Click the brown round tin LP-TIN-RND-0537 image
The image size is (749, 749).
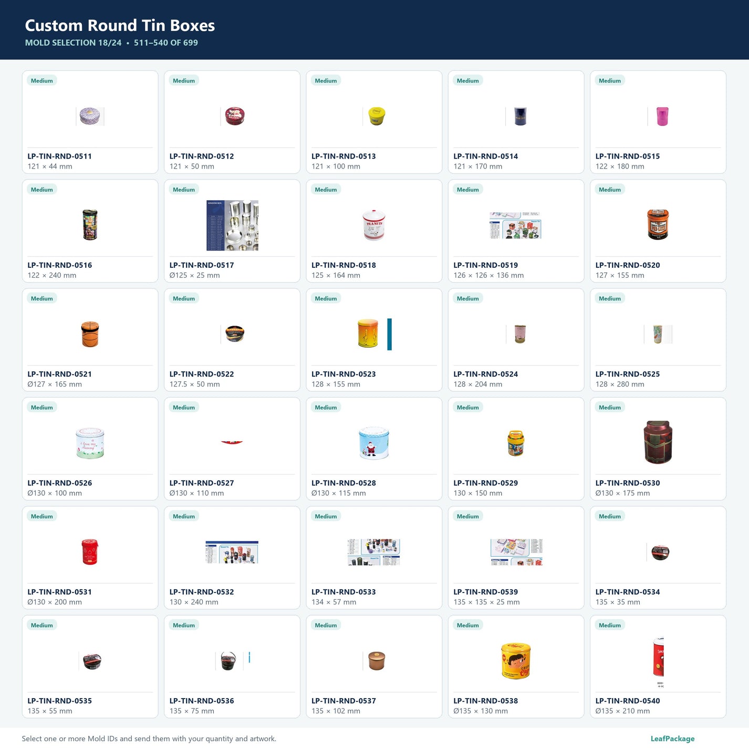pyautogui.click(x=376, y=661)
